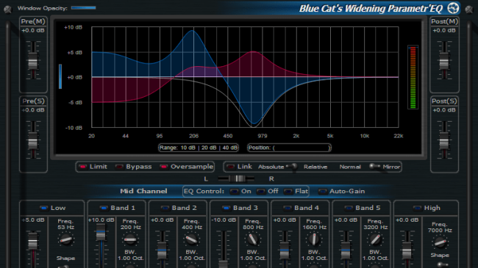Click the Band 1 gain fader
The image size is (478, 268).
[101, 233]
